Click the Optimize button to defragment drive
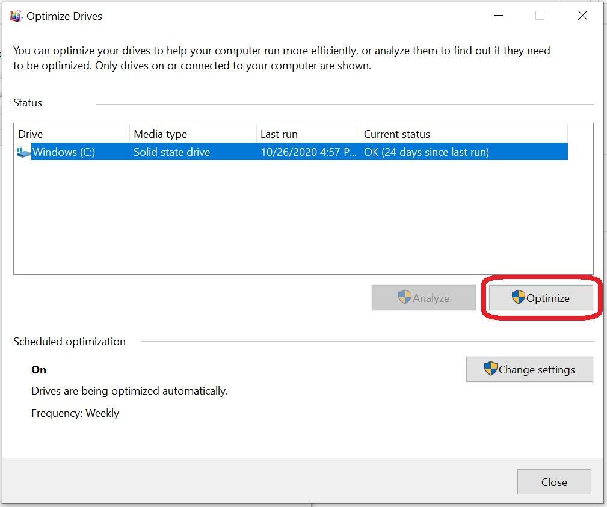 (x=540, y=298)
